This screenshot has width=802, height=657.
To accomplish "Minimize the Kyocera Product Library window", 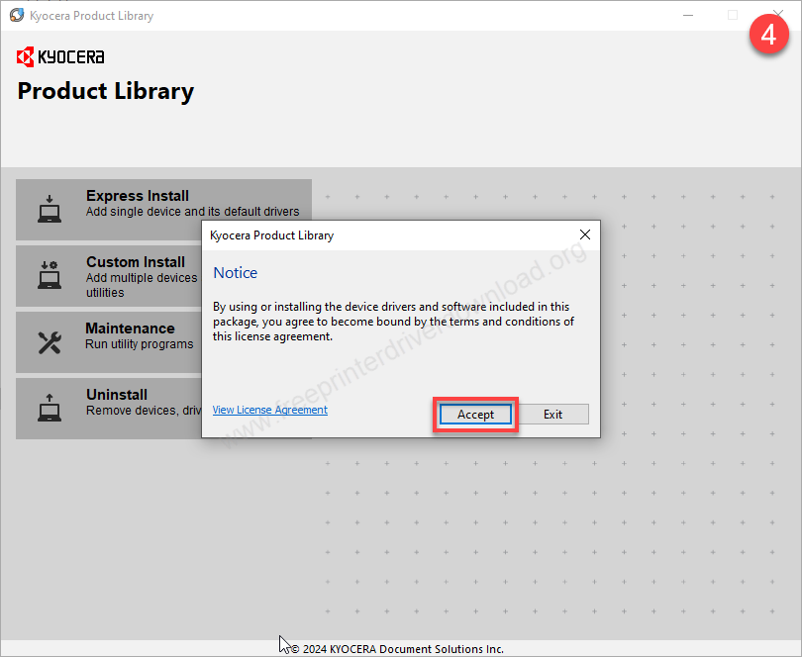I will point(687,16).
